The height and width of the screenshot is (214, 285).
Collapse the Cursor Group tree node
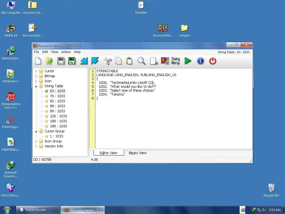[x=36, y=132]
